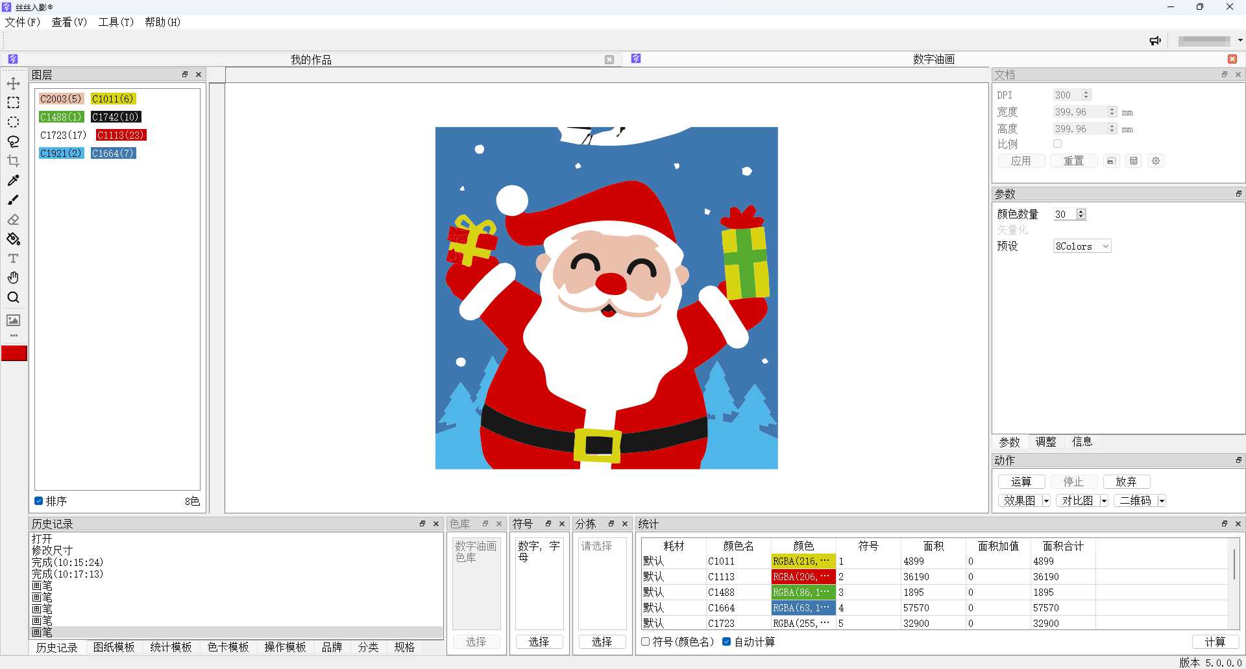This screenshot has width=1246, height=669.
Task: Click the 运算 button
Action: [x=1021, y=482]
